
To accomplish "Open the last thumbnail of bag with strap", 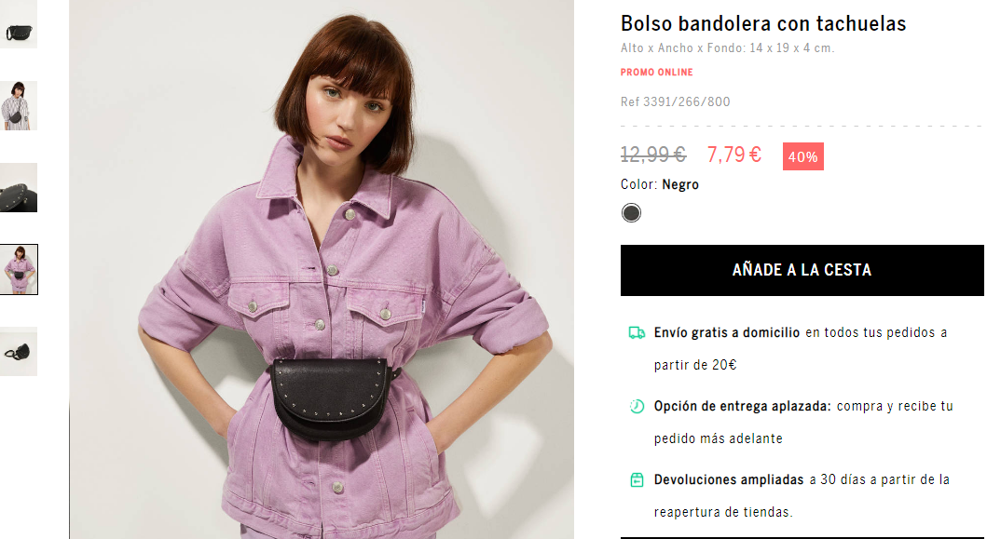I will click(x=19, y=351).
